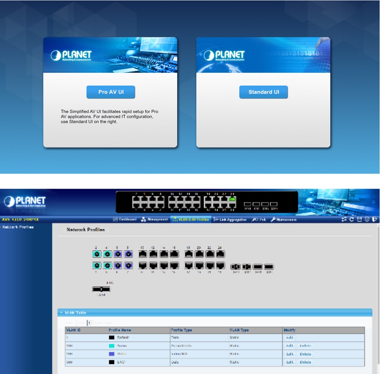The image size is (380, 374).
Task: Select port 3 in Network Profiles
Action: coord(107,265)
